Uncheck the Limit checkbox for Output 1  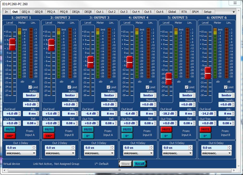tap(30, 87)
